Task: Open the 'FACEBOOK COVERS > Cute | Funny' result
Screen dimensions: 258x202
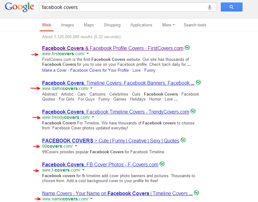Action: click(111, 141)
